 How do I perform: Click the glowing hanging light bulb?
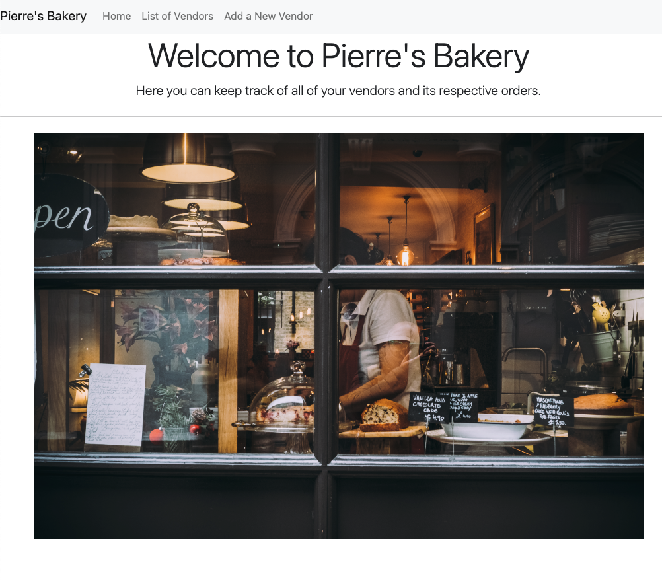[405, 256]
